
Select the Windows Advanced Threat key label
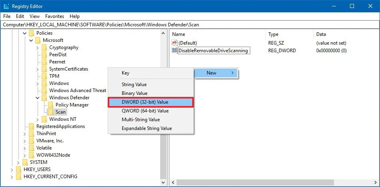[78, 91]
